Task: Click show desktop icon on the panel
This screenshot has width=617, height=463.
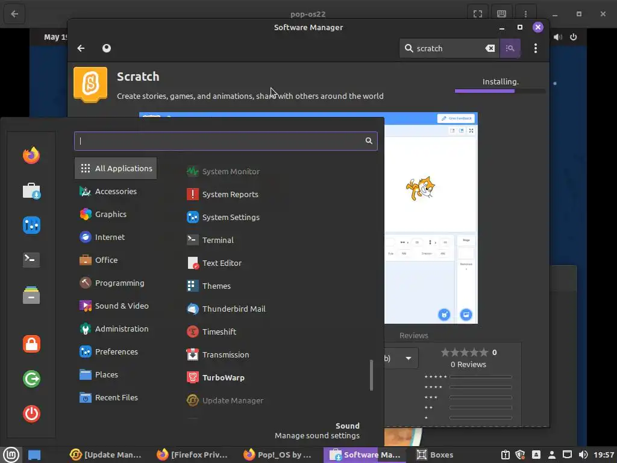Action: tap(34, 455)
